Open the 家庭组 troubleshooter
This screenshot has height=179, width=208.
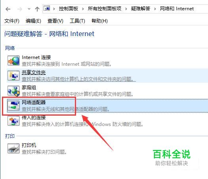[x=29, y=88]
